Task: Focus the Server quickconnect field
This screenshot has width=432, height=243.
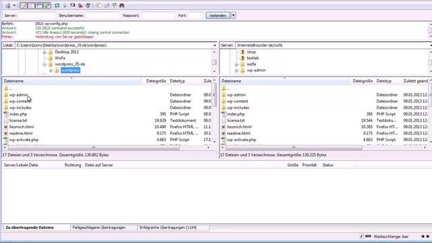Action: coord(37,16)
